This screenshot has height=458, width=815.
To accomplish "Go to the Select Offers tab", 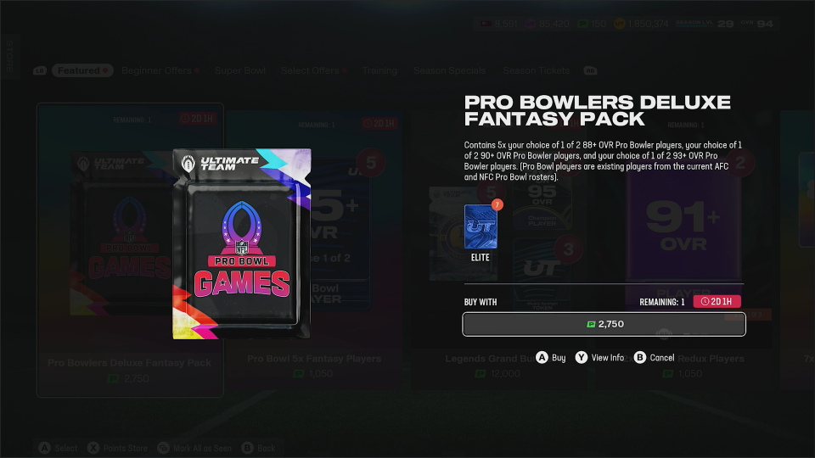I will click(x=310, y=70).
